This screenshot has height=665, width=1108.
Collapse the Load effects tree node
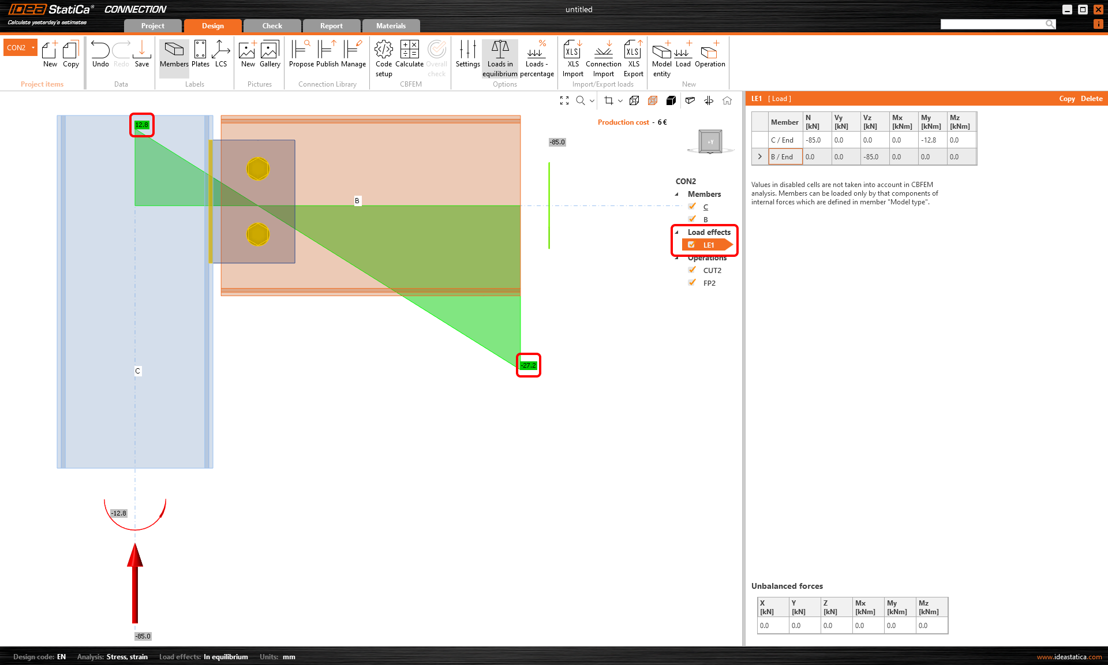point(676,232)
